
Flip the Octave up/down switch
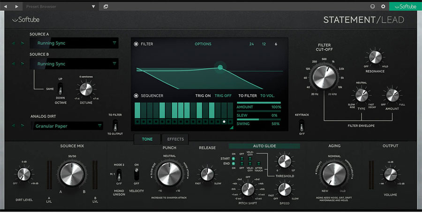click(x=60, y=89)
